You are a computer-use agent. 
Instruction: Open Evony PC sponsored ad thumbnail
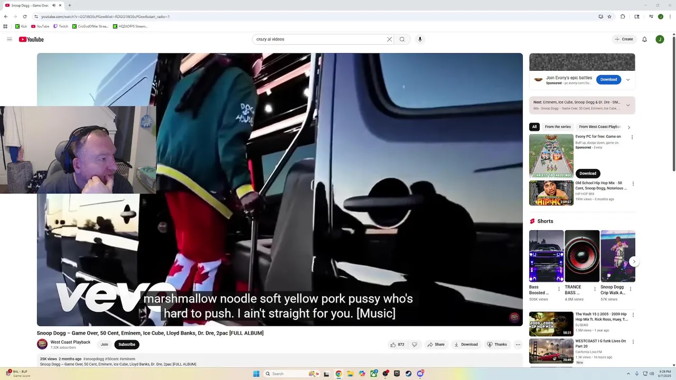point(551,156)
